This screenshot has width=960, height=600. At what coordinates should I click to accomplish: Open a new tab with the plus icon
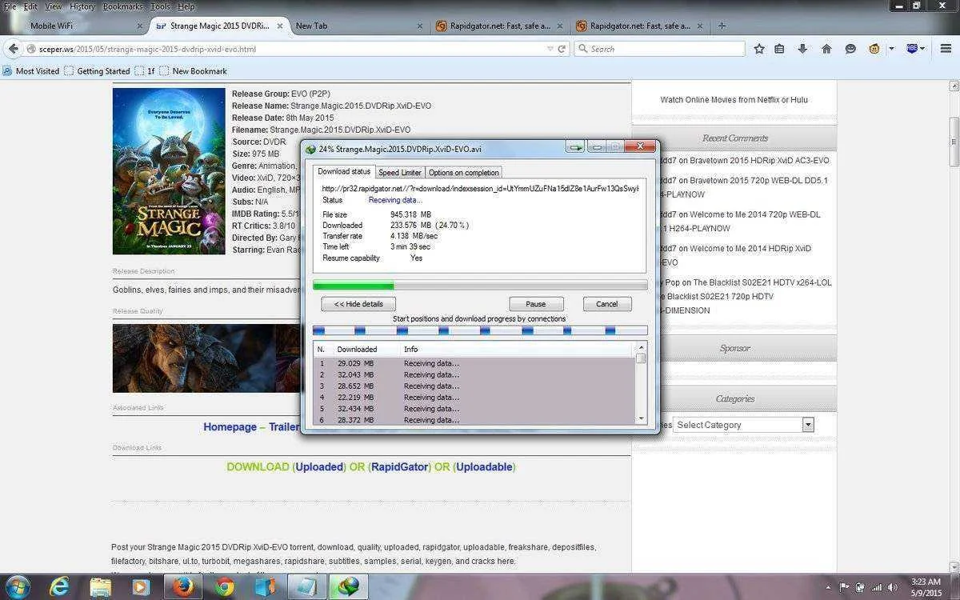click(x=722, y=26)
